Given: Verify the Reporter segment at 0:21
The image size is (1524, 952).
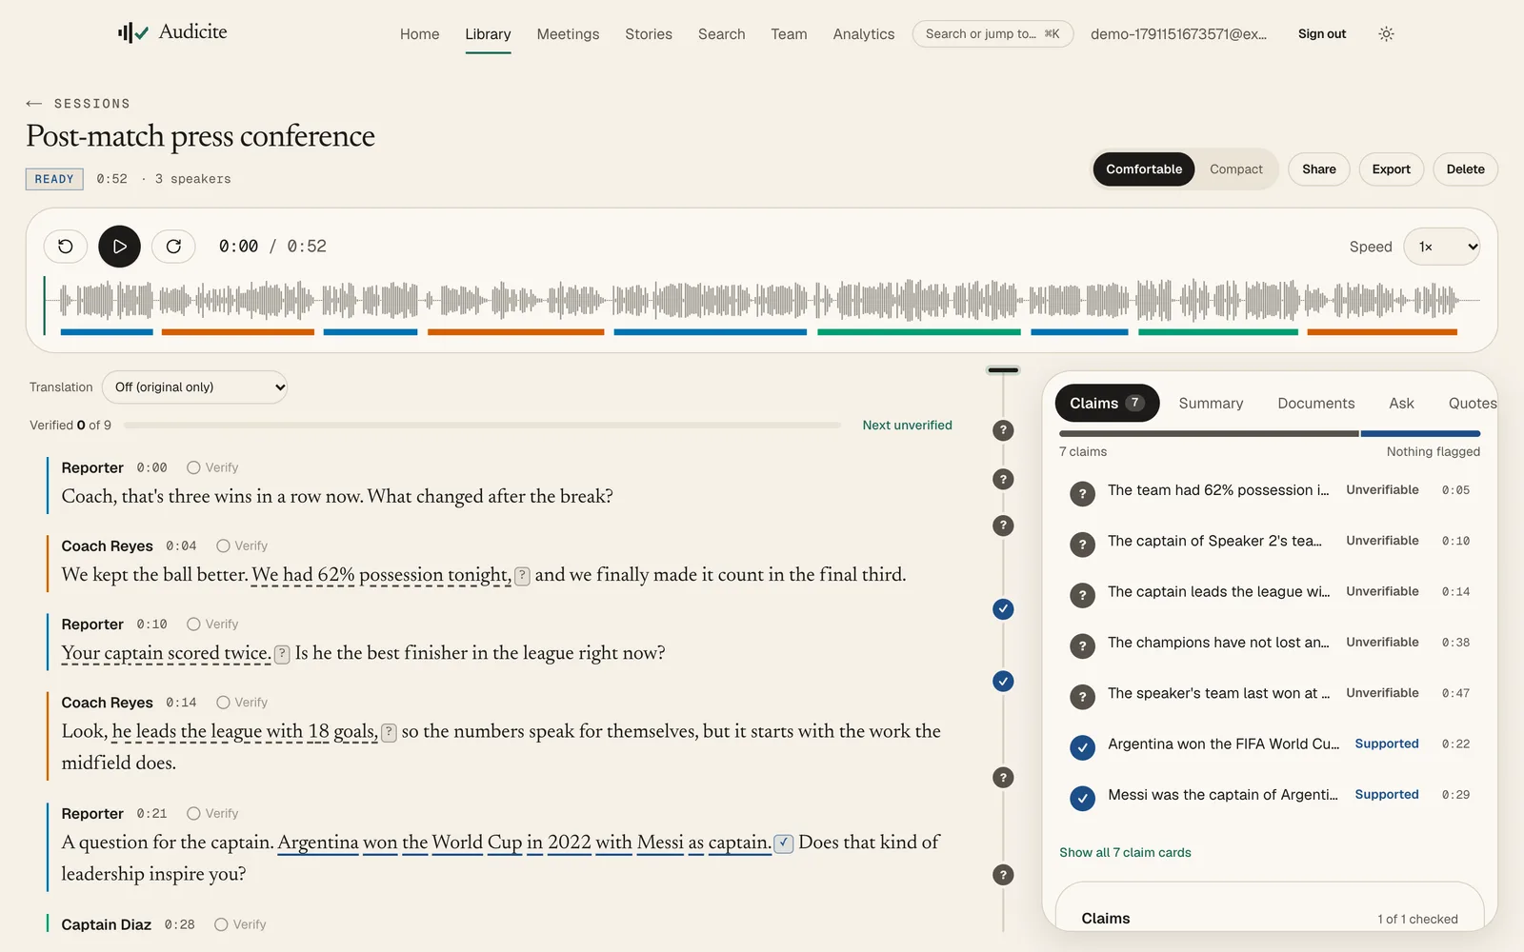Looking at the screenshot, I should coord(212,813).
